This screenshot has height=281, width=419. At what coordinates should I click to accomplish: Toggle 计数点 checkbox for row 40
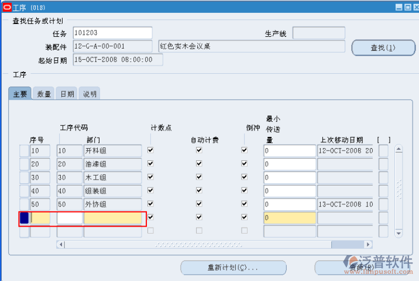click(x=151, y=190)
